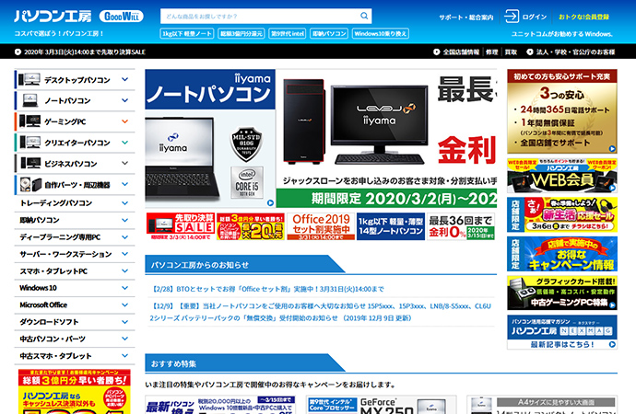This screenshot has height=414, width=636.
Task: Click the 総額3億円分還元 tag
Action: click(241, 34)
